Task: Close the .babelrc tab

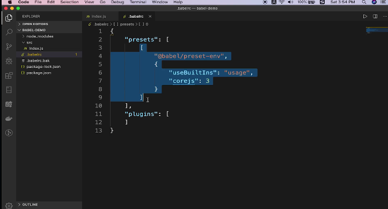Action: 150,16
